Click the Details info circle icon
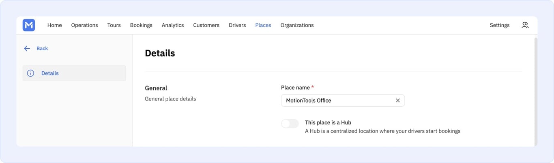The height and width of the screenshot is (163, 554). (30, 73)
